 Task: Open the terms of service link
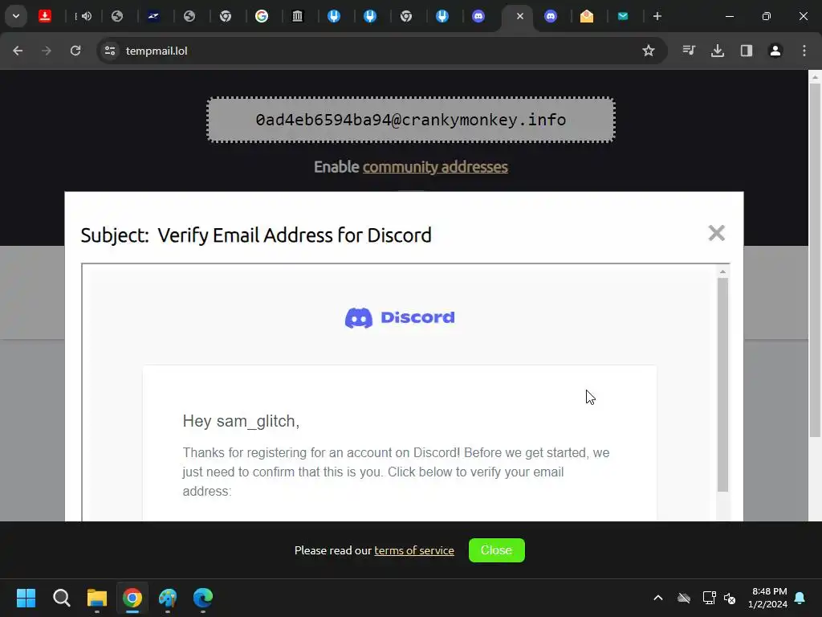pos(414,550)
